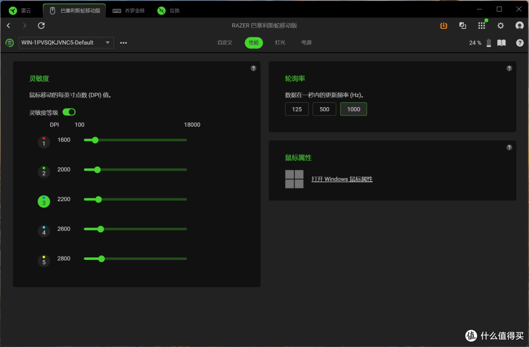Switch to the 互换 tab
This screenshot has height=347, width=529.
pos(168,10)
